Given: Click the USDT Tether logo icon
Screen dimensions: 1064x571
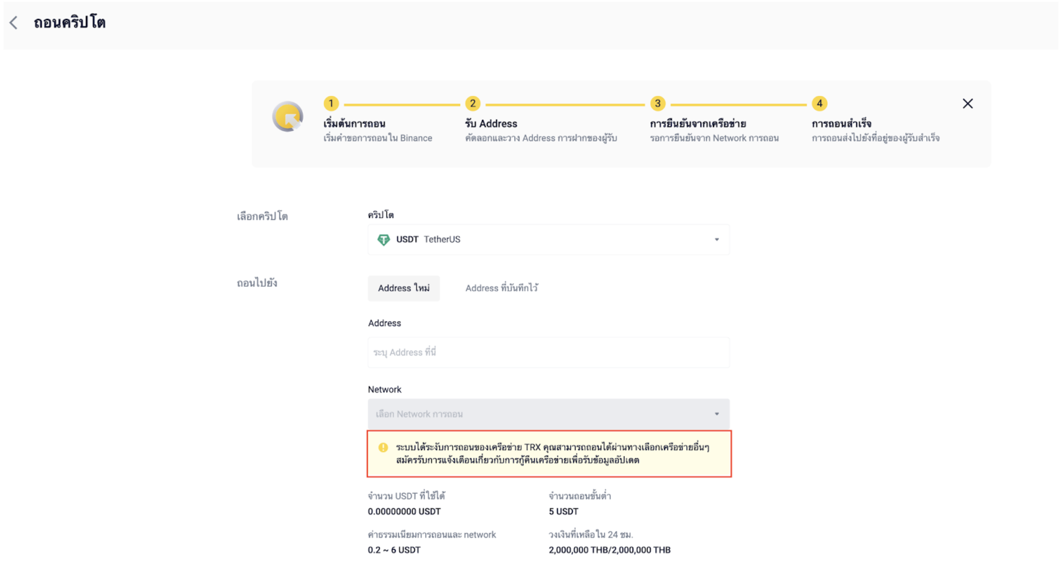Looking at the screenshot, I should pyautogui.click(x=383, y=239).
